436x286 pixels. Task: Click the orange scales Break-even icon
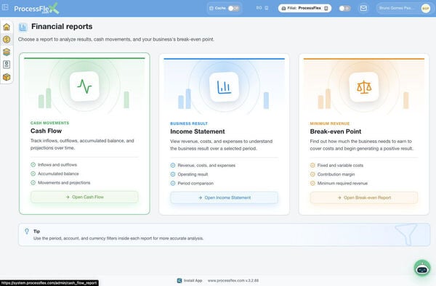pos(364,87)
